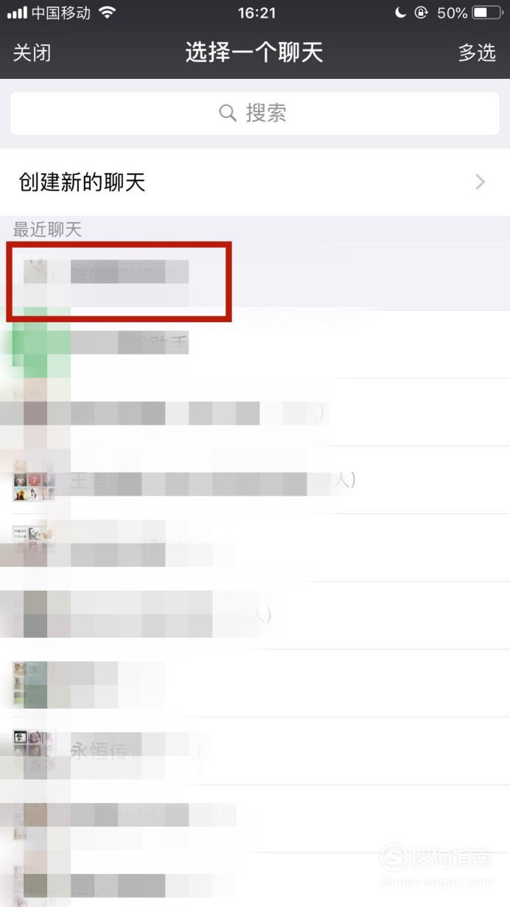Screen dimensions: 510x907
Task: Select the chat highlighted by the red box
Action: pos(255,277)
